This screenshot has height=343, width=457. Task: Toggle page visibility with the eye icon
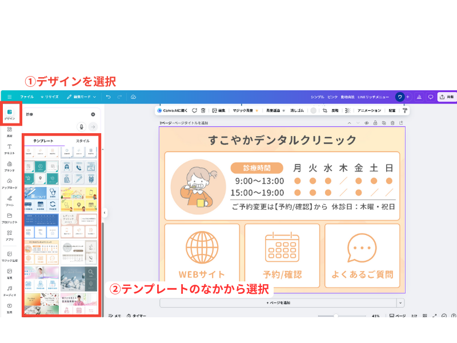[x=366, y=123]
